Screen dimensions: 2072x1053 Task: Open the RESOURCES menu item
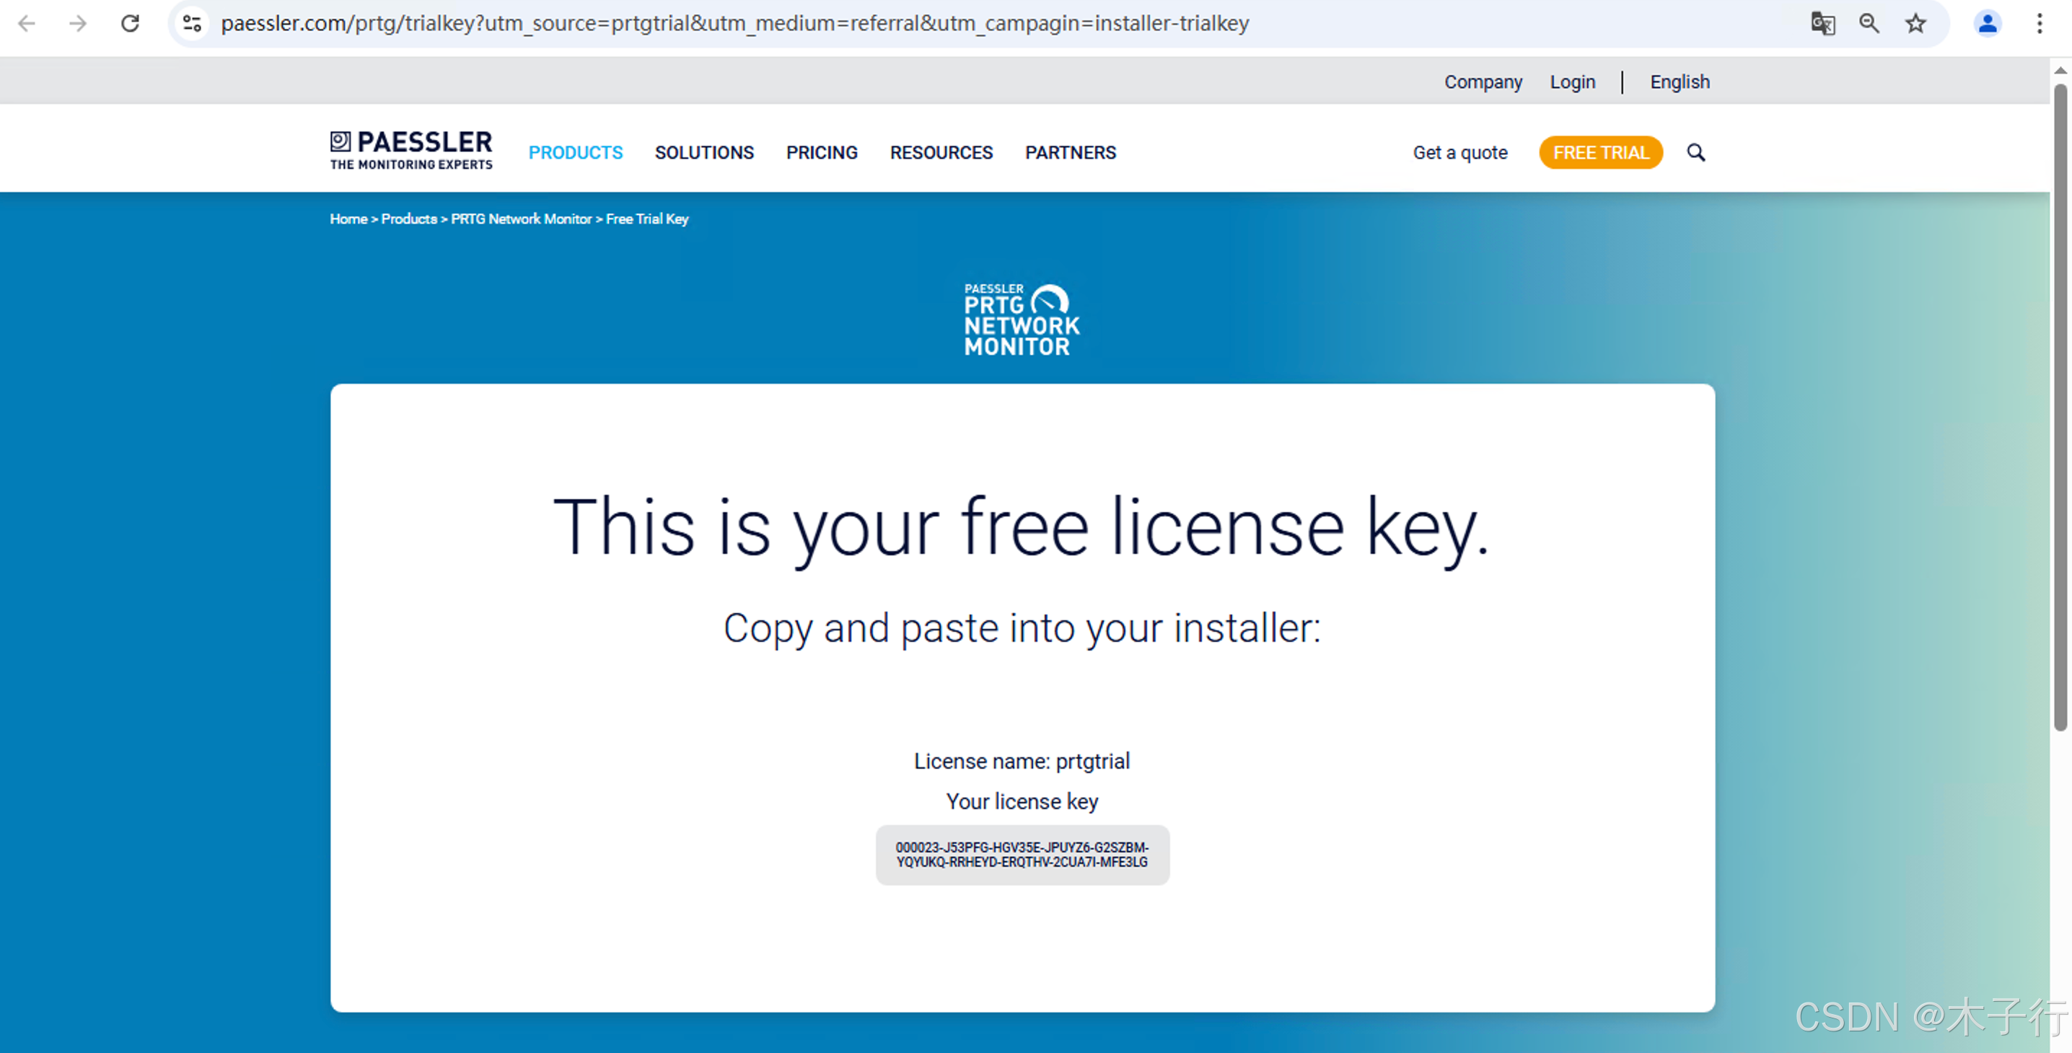(x=941, y=153)
